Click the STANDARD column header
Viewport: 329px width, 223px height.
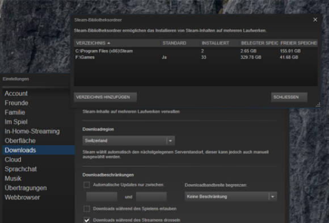(174, 43)
